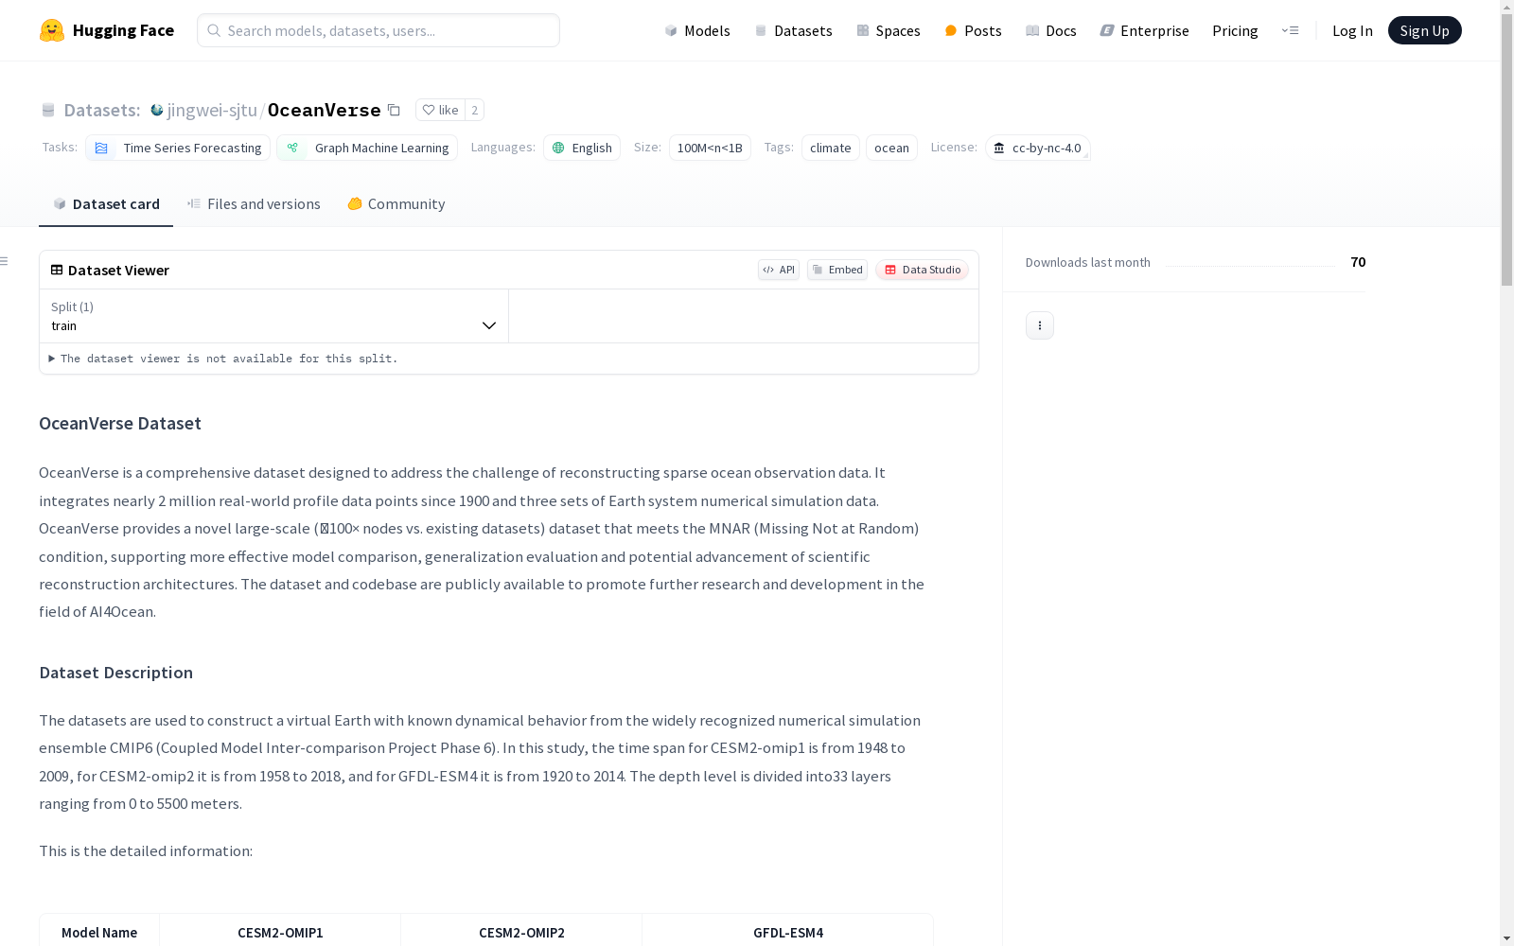Open Posts in top navigation
This screenshot has width=1514, height=946.
[973, 30]
